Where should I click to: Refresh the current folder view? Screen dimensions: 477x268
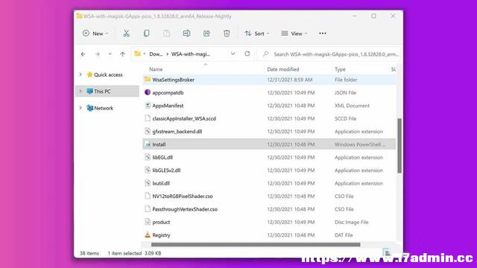[247, 54]
